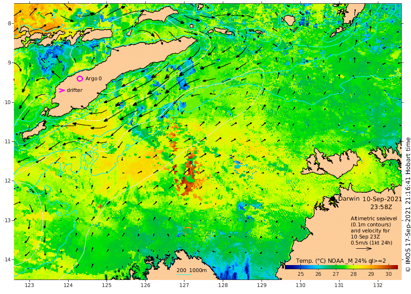
Task: Click longitude axis label 130
Action: (300, 285)
